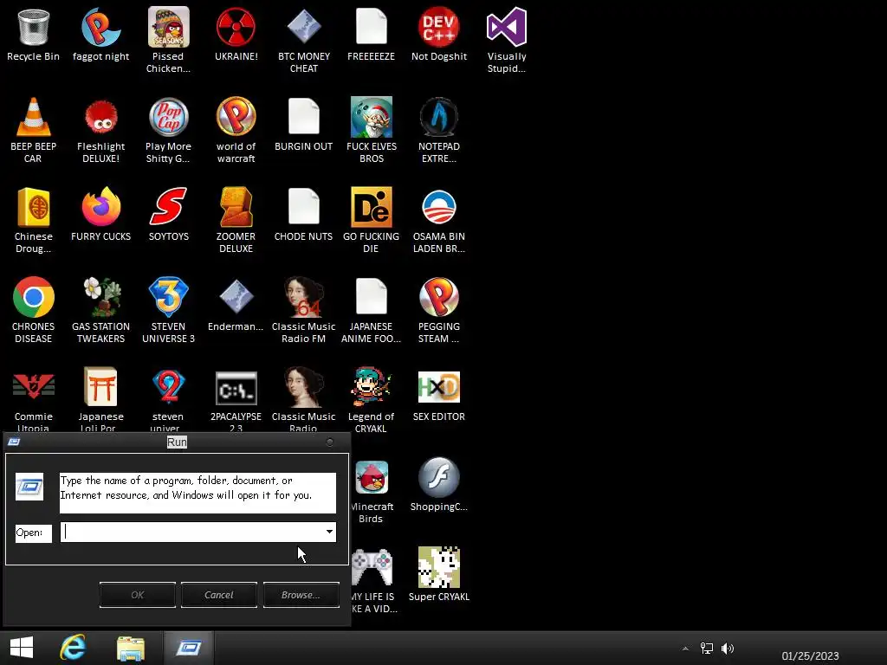Open the Enderman... diamond icon

pyautogui.click(x=236, y=297)
